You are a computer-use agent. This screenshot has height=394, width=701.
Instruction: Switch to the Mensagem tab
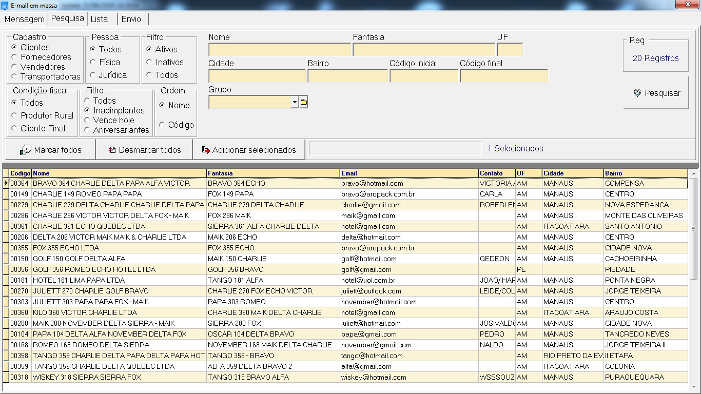pos(25,19)
